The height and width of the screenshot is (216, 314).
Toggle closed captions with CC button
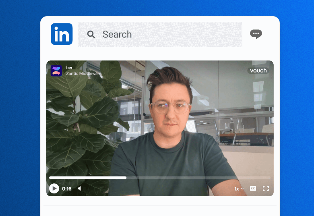(253, 189)
